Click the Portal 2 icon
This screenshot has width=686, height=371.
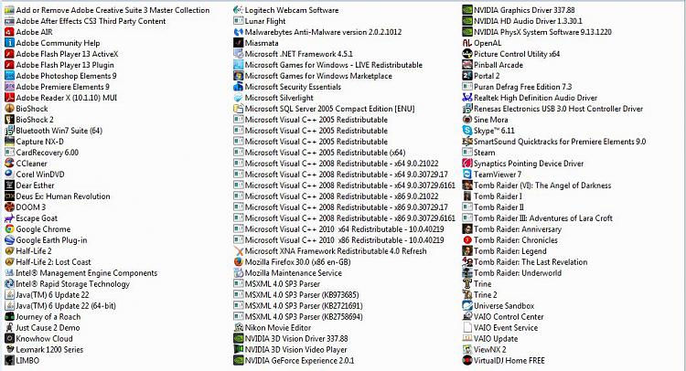[467, 76]
